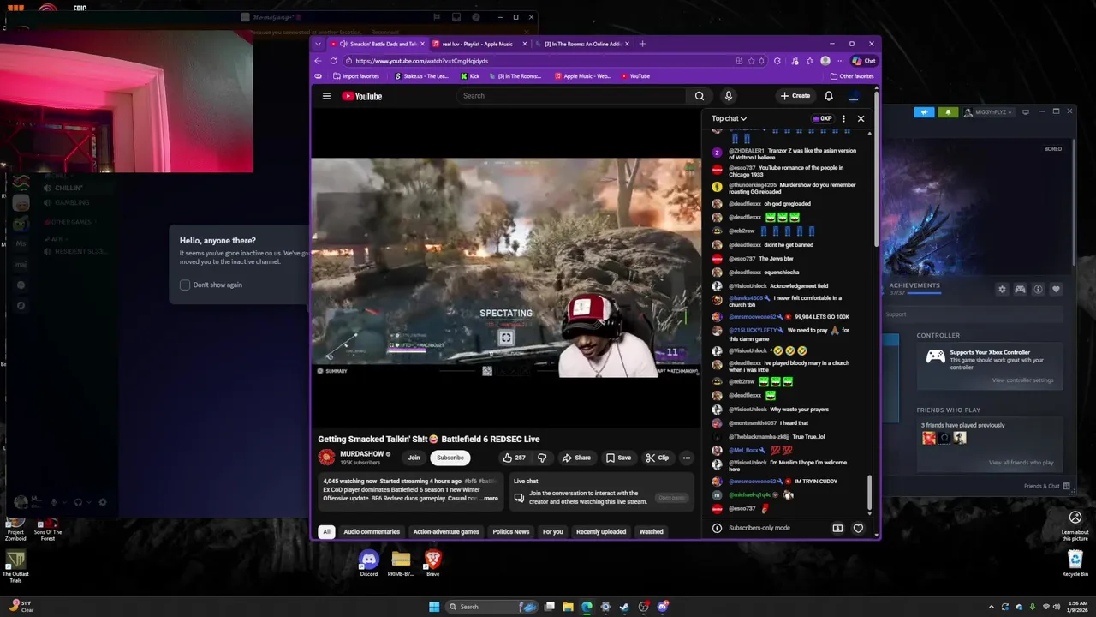Open the Kick bookmark
Image resolution: width=1096 pixels, height=617 pixels.
pyautogui.click(x=470, y=76)
